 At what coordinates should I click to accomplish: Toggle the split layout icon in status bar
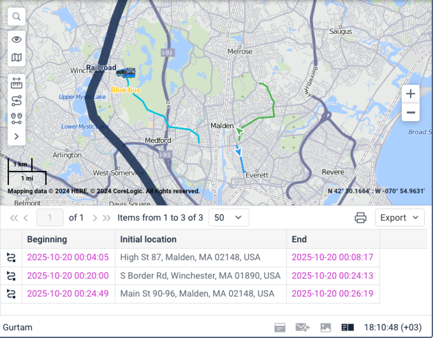click(348, 327)
